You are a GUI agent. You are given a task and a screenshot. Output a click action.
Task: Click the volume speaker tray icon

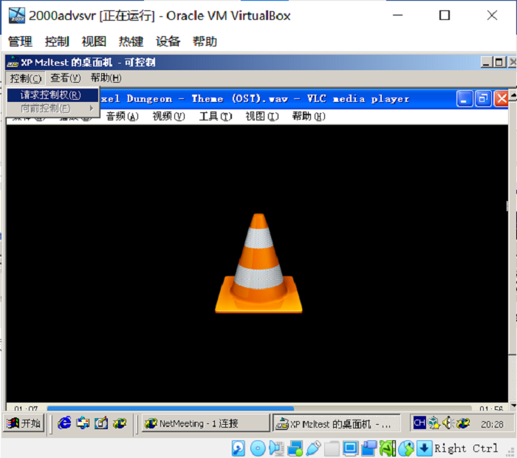pos(448,423)
